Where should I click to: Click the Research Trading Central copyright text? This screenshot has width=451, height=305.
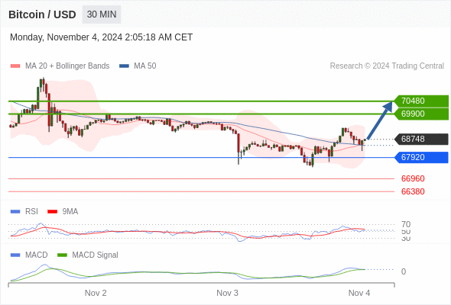pos(387,66)
